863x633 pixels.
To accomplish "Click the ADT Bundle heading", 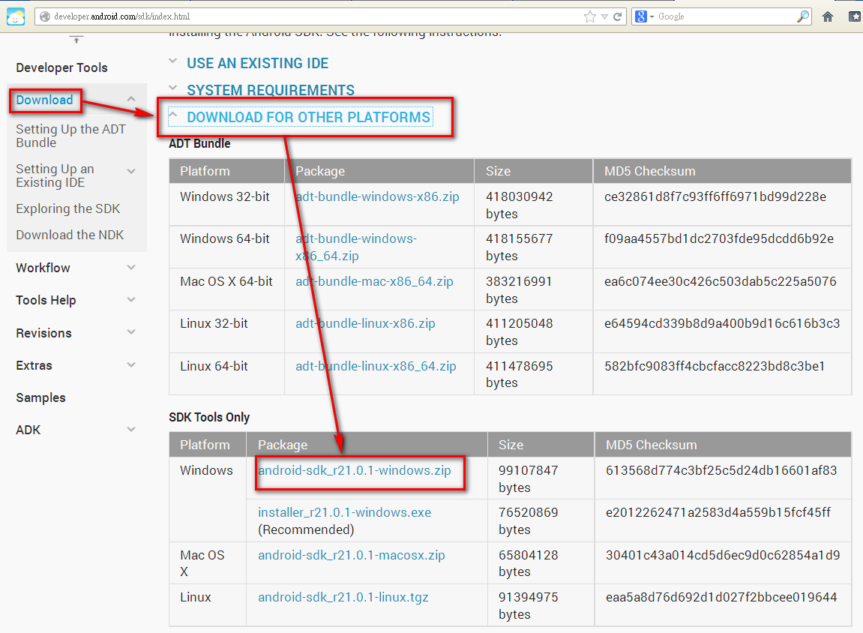I will click(199, 144).
